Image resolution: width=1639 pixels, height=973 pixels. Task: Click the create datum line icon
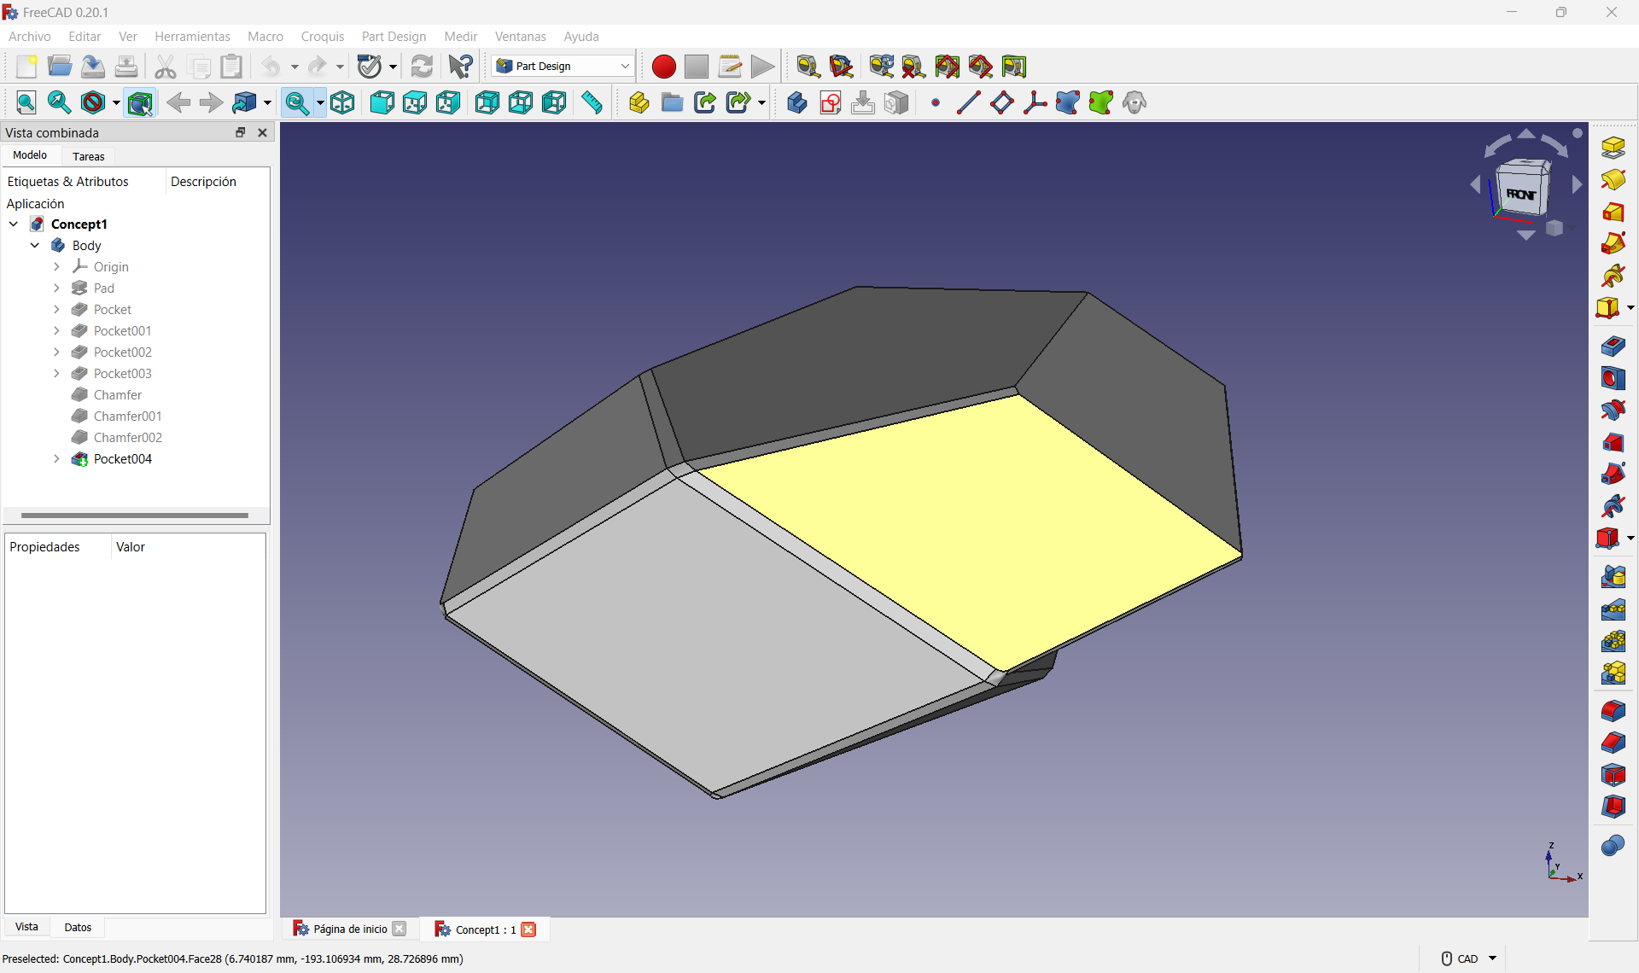click(968, 103)
